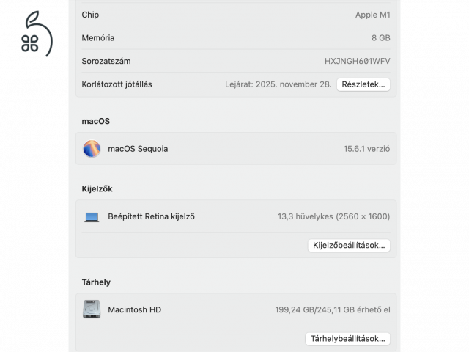Click the Tárhely section heading

pos(96,282)
